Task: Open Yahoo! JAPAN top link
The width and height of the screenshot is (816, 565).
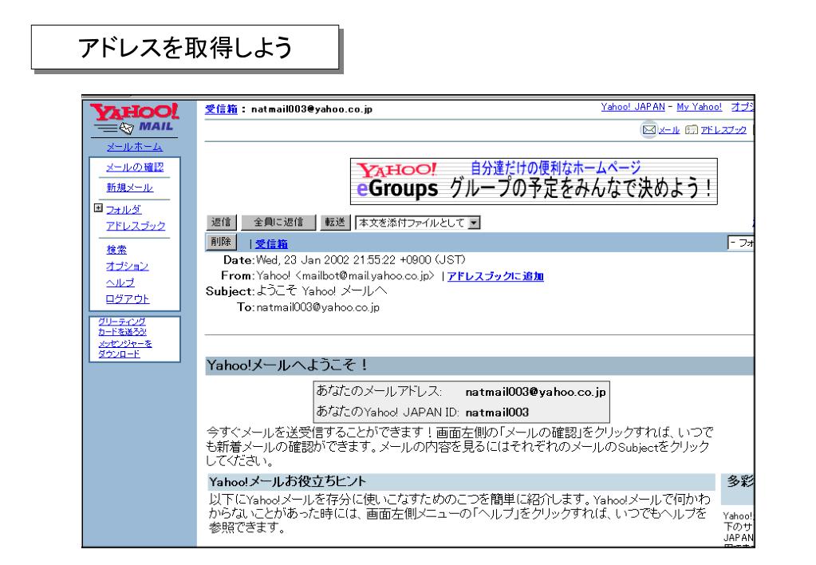Action: (x=633, y=107)
